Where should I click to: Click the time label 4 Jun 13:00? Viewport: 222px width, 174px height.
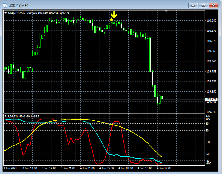(x=145, y=168)
